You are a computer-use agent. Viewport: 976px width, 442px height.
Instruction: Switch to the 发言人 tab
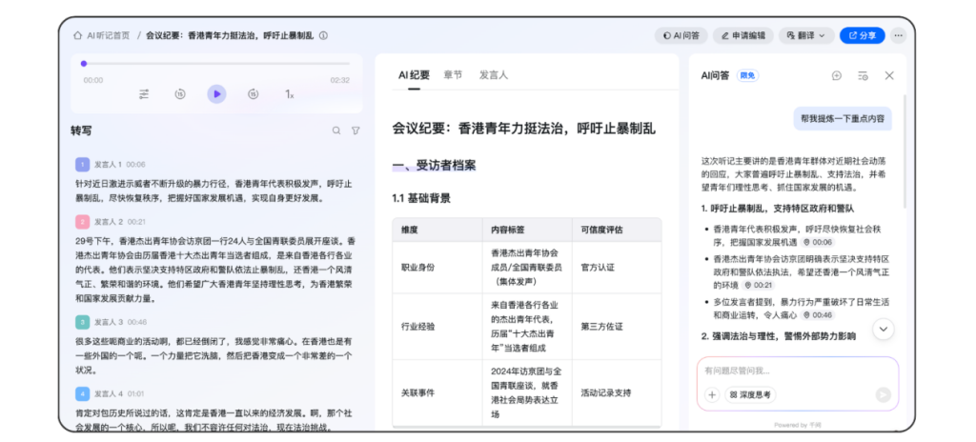(493, 74)
